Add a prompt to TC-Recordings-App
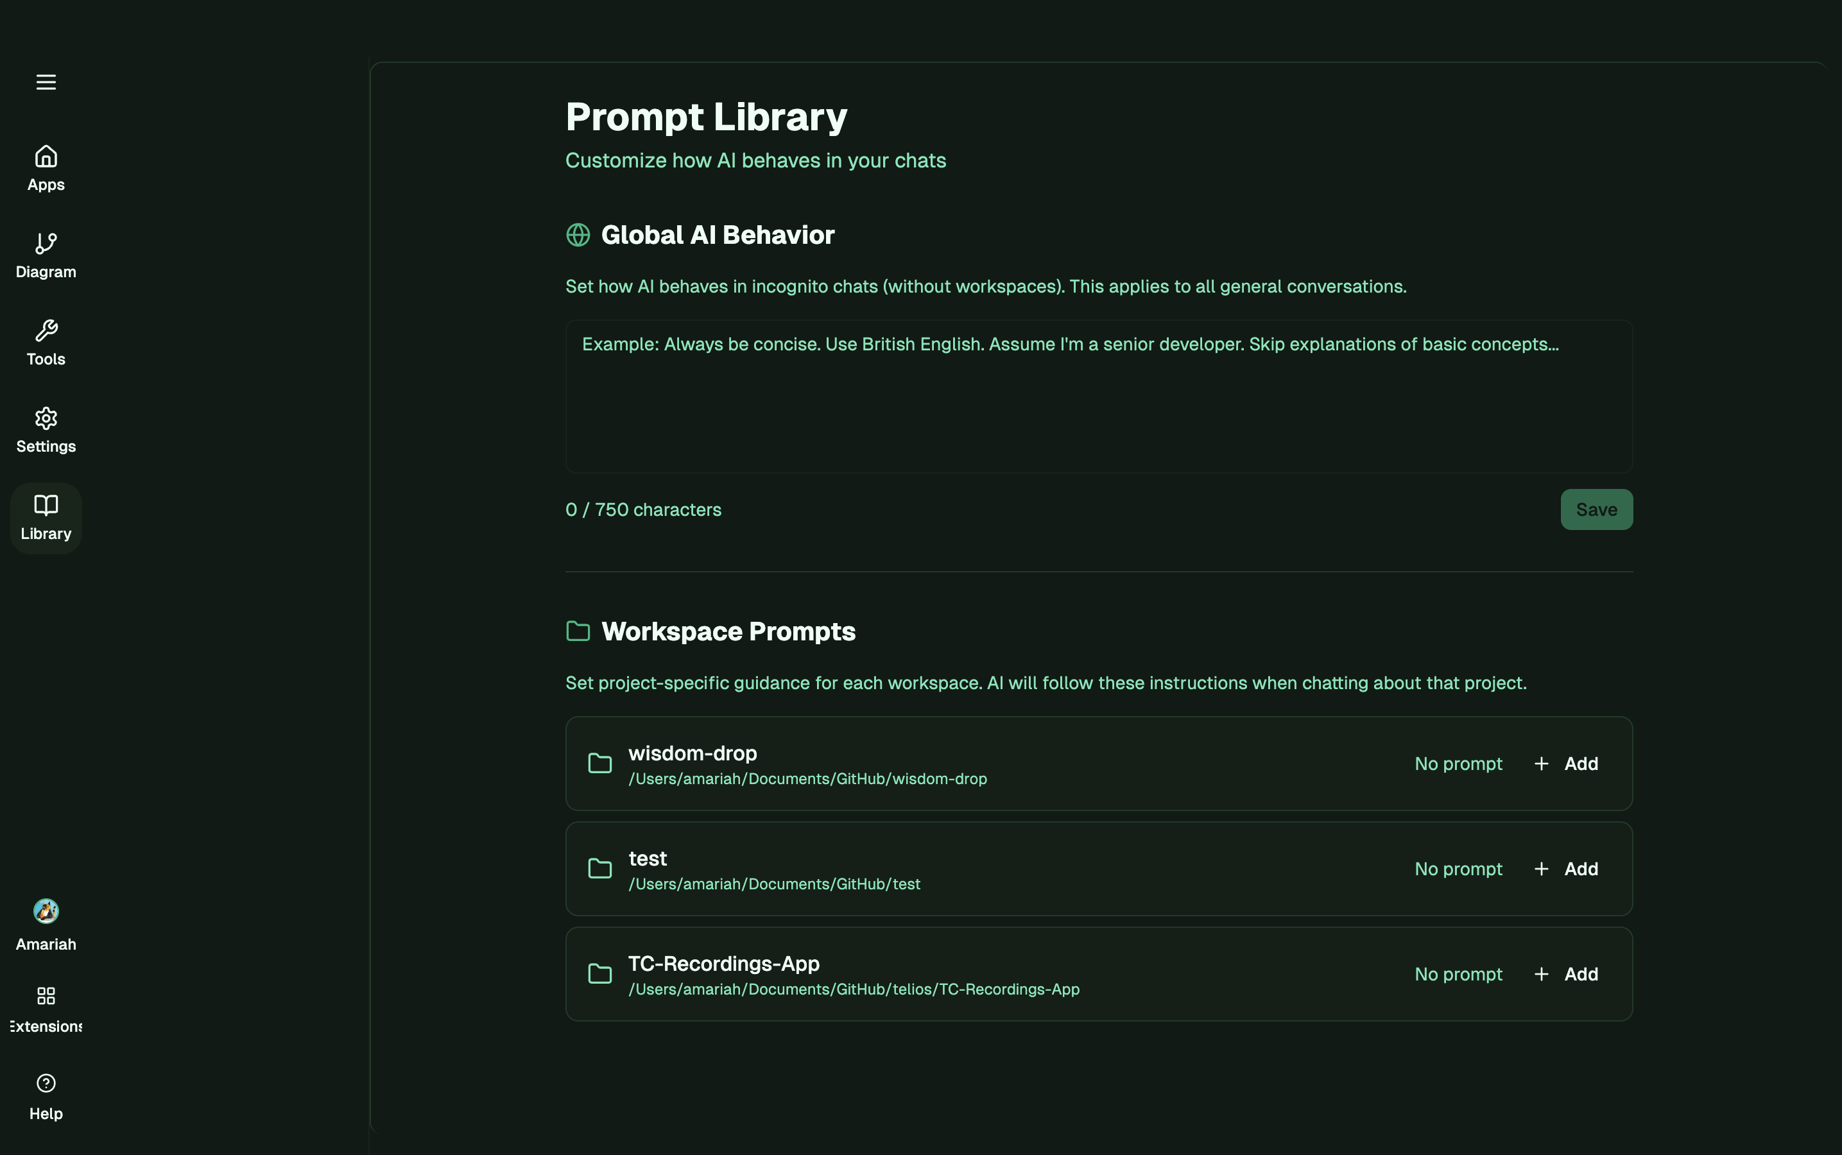The image size is (1842, 1155). tap(1567, 974)
